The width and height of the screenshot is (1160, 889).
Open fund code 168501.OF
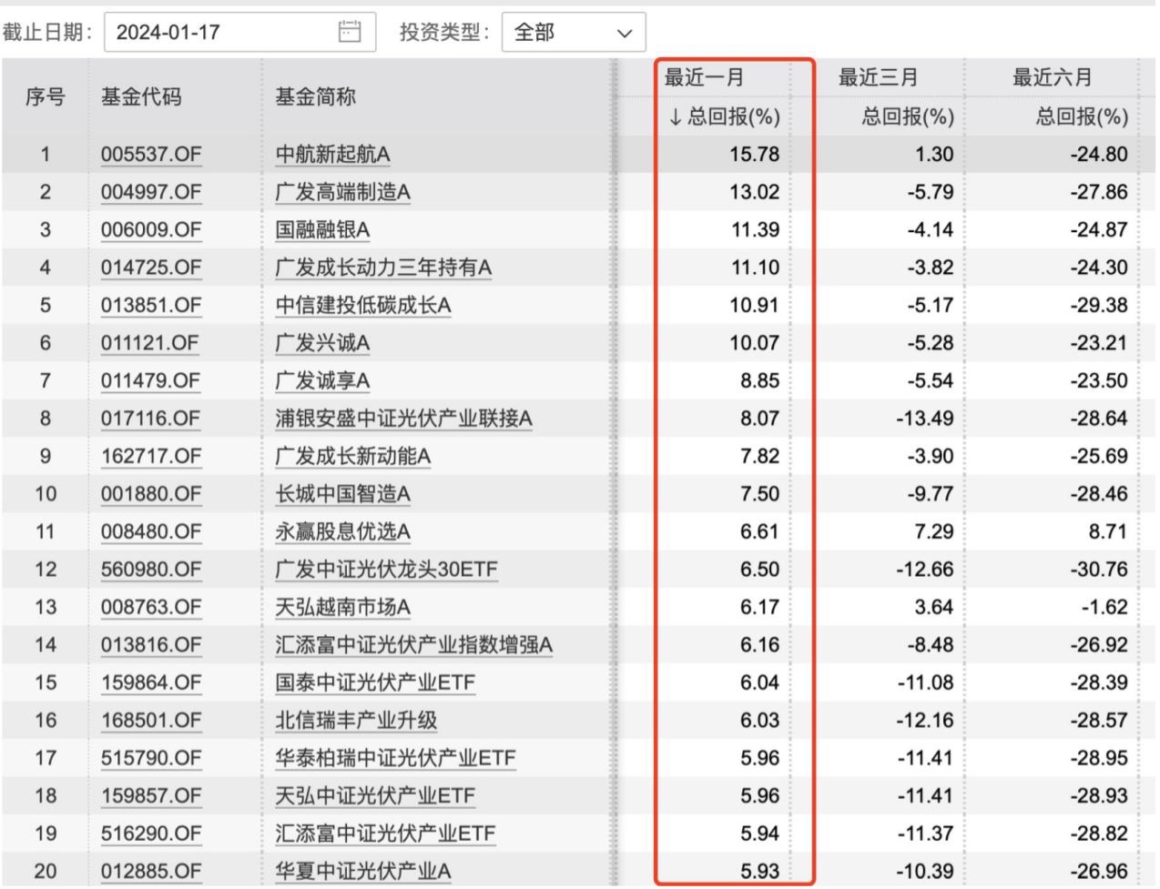point(151,721)
